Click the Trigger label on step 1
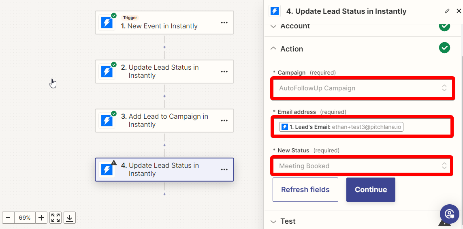The width and height of the screenshot is (463, 229). (130, 18)
